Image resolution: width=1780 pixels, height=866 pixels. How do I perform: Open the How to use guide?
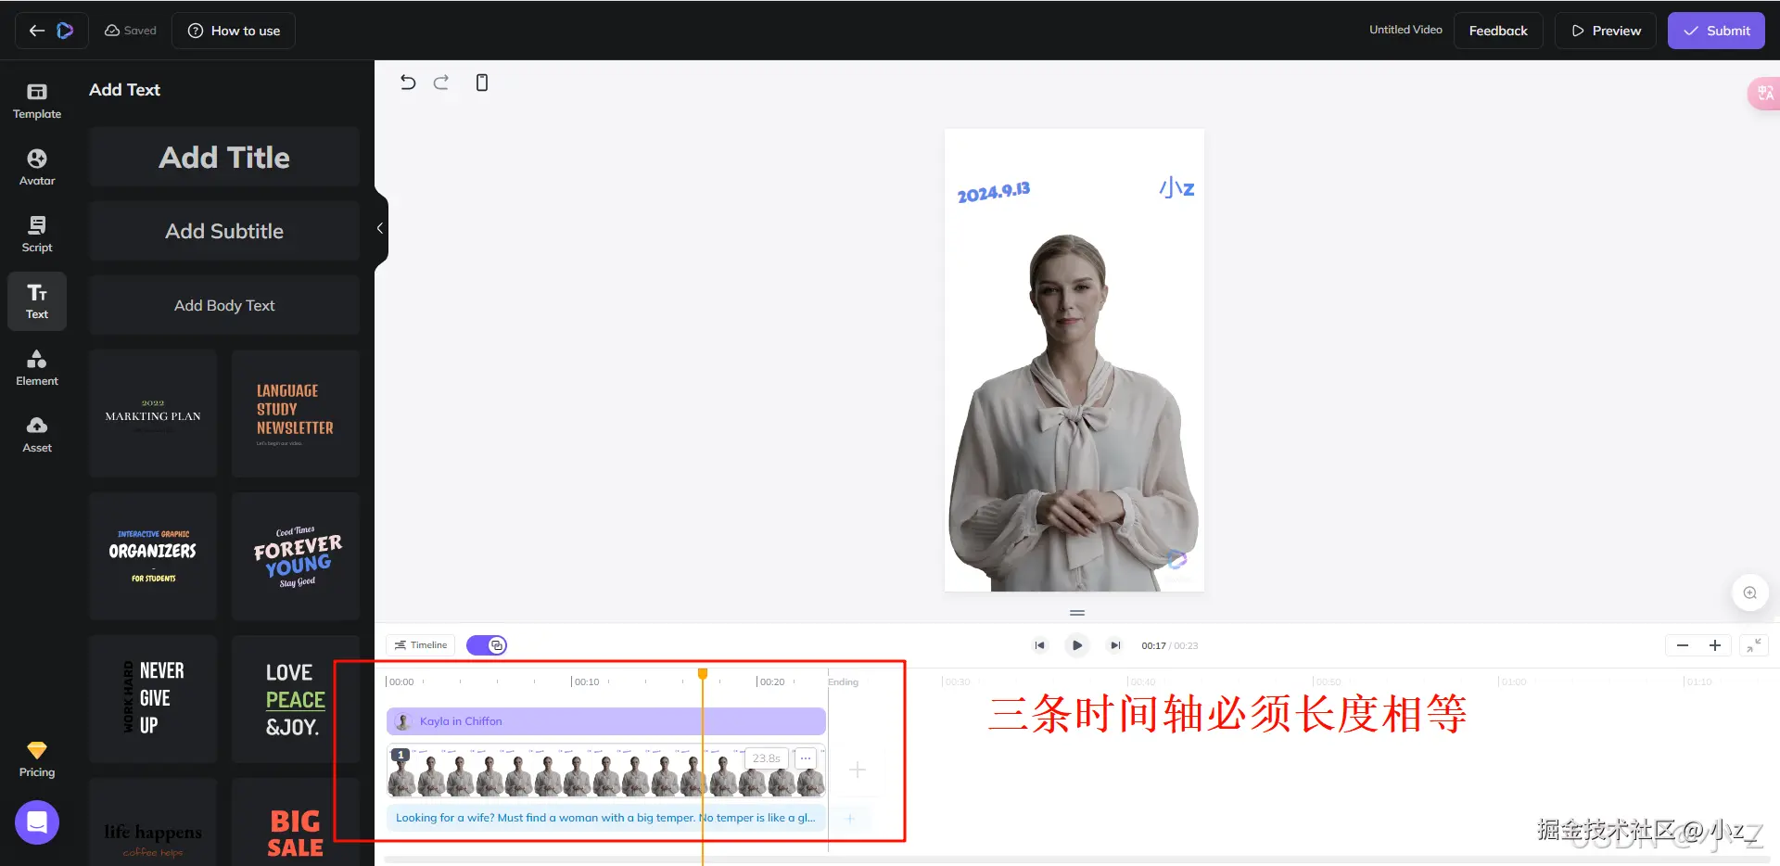tap(233, 30)
